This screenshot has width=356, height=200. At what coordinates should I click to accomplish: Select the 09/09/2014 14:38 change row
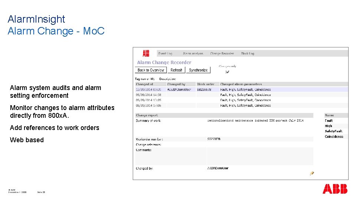point(241,95)
